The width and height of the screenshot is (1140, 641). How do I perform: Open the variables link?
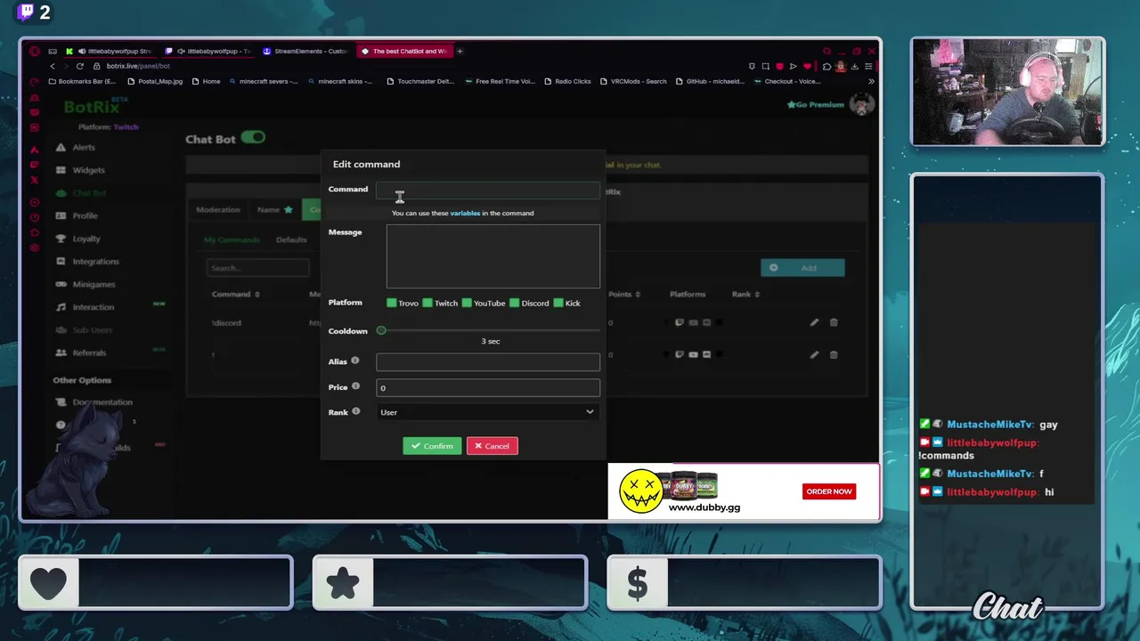pyautogui.click(x=465, y=213)
